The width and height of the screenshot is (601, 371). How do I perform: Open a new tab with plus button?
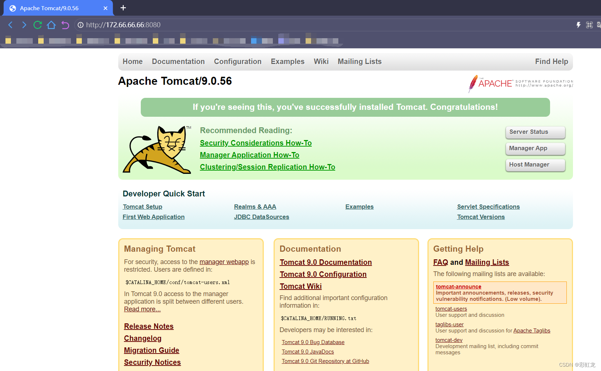pos(123,8)
